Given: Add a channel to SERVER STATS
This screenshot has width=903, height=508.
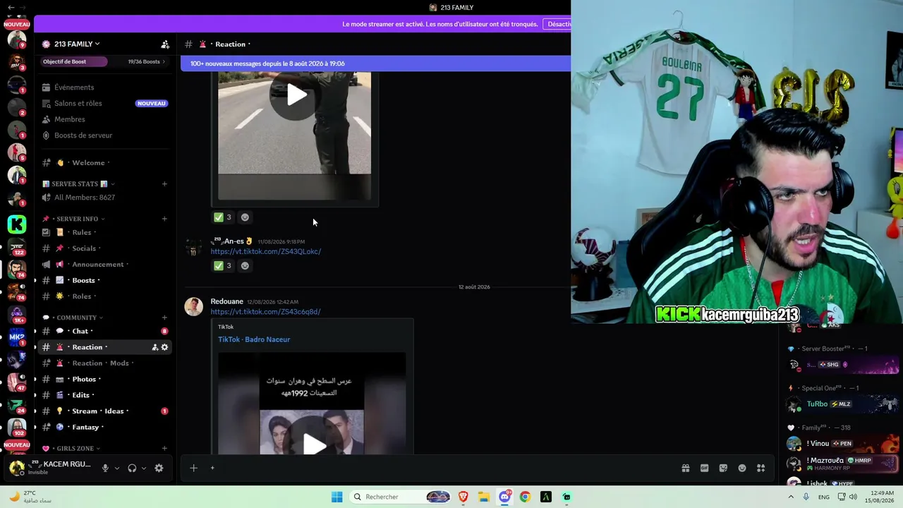Looking at the screenshot, I should (164, 184).
